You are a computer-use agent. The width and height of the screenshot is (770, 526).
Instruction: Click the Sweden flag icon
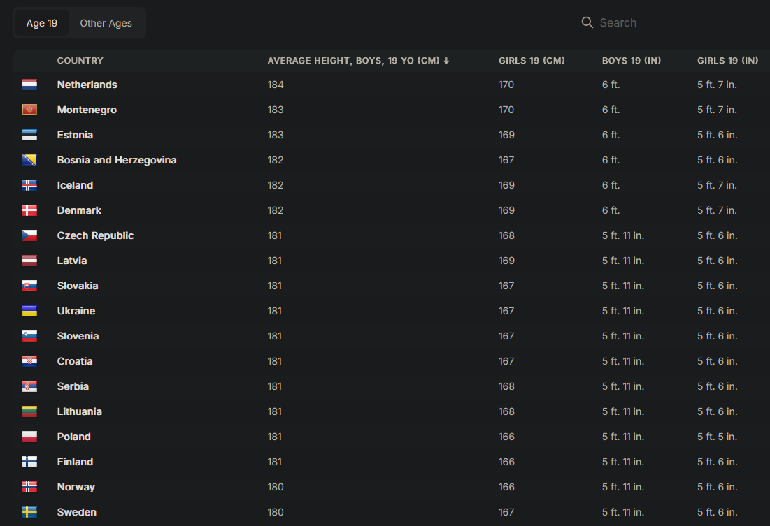(x=29, y=512)
